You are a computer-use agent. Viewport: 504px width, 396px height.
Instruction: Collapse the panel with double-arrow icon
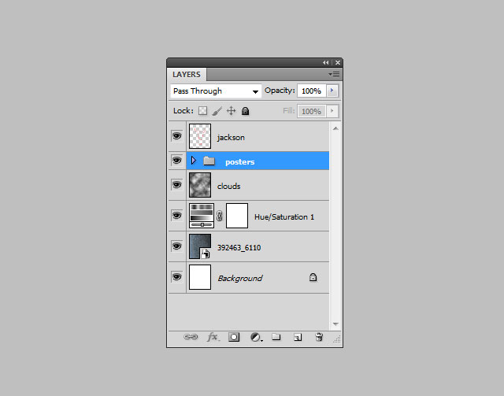(x=326, y=62)
